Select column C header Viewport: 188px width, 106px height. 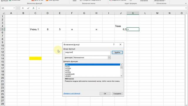click(35, 13)
